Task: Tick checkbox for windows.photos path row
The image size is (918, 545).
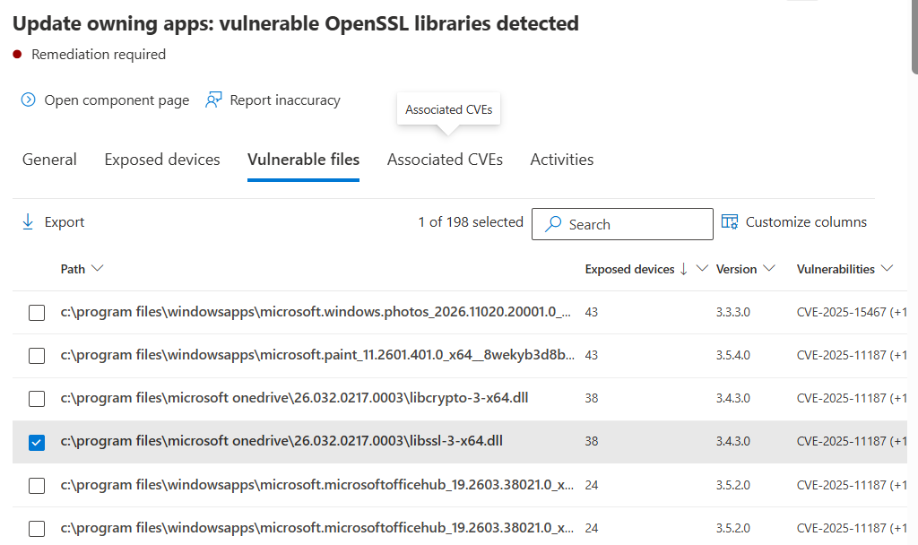Action: tap(37, 313)
